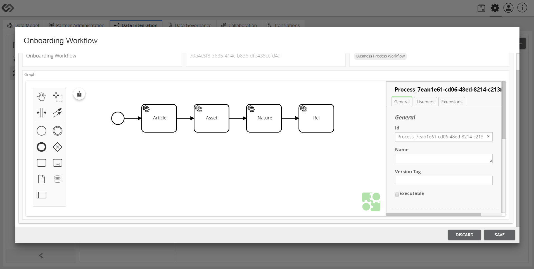Click the properties panel horizontal scrollbar
This screenshot has height=269, width=534.
[x=433, y=214]
